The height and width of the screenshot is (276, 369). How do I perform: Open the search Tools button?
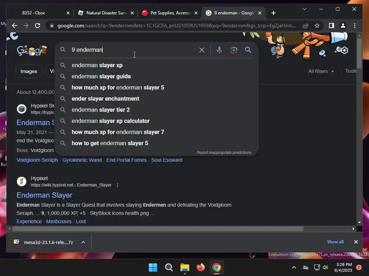click(351, 71)
